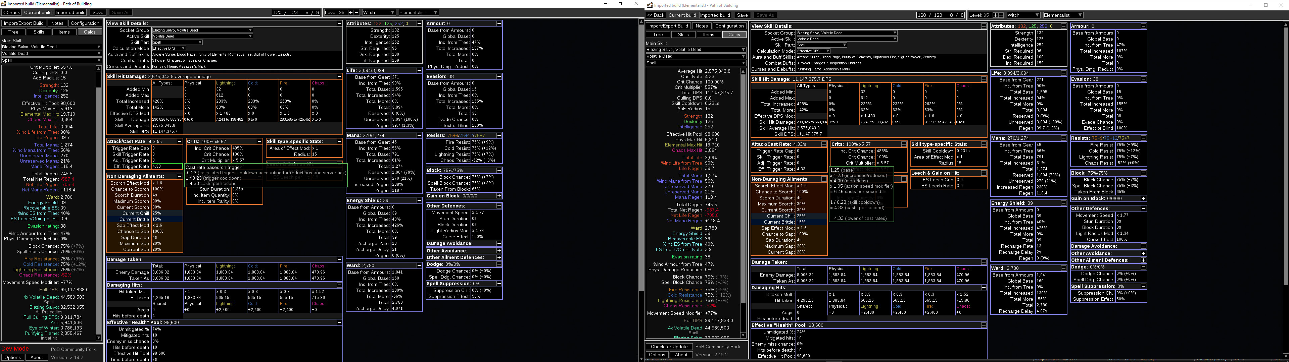Image resolution: width=1289 pixels, height=362 pixels.
Task: Click Import/Export Build in left window
Action: [x=23, y=23]
